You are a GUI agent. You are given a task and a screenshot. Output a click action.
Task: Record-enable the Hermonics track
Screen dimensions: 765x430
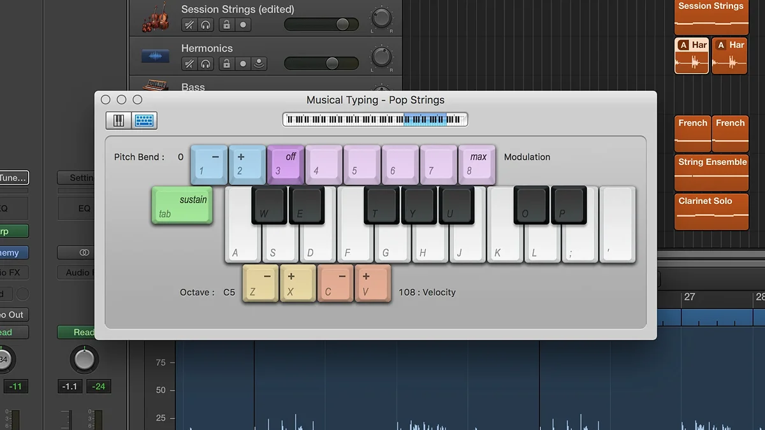243,64
